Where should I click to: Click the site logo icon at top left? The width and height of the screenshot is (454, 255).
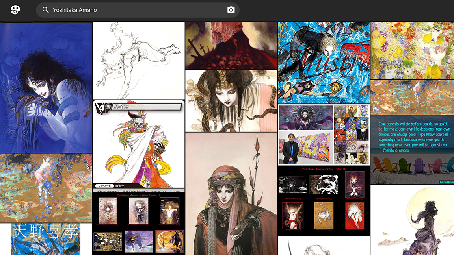tap(15, 10)
